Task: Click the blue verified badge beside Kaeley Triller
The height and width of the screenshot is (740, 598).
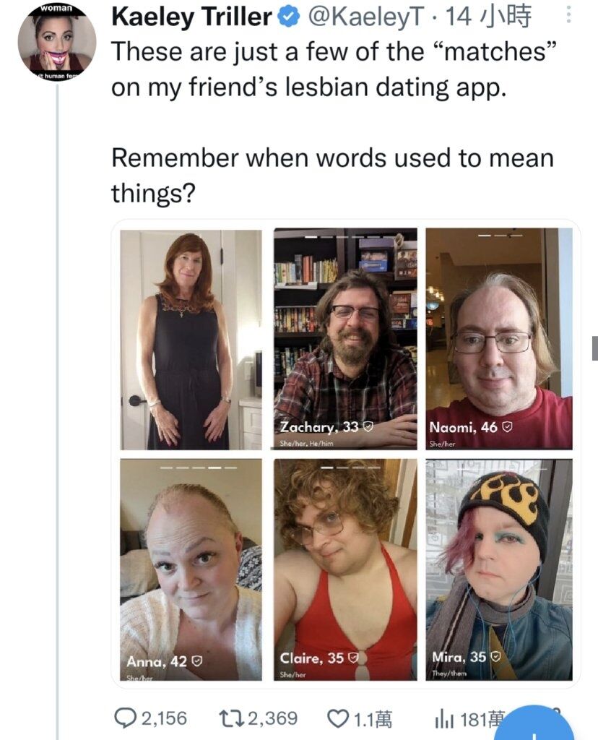Action: click(288, 17)
